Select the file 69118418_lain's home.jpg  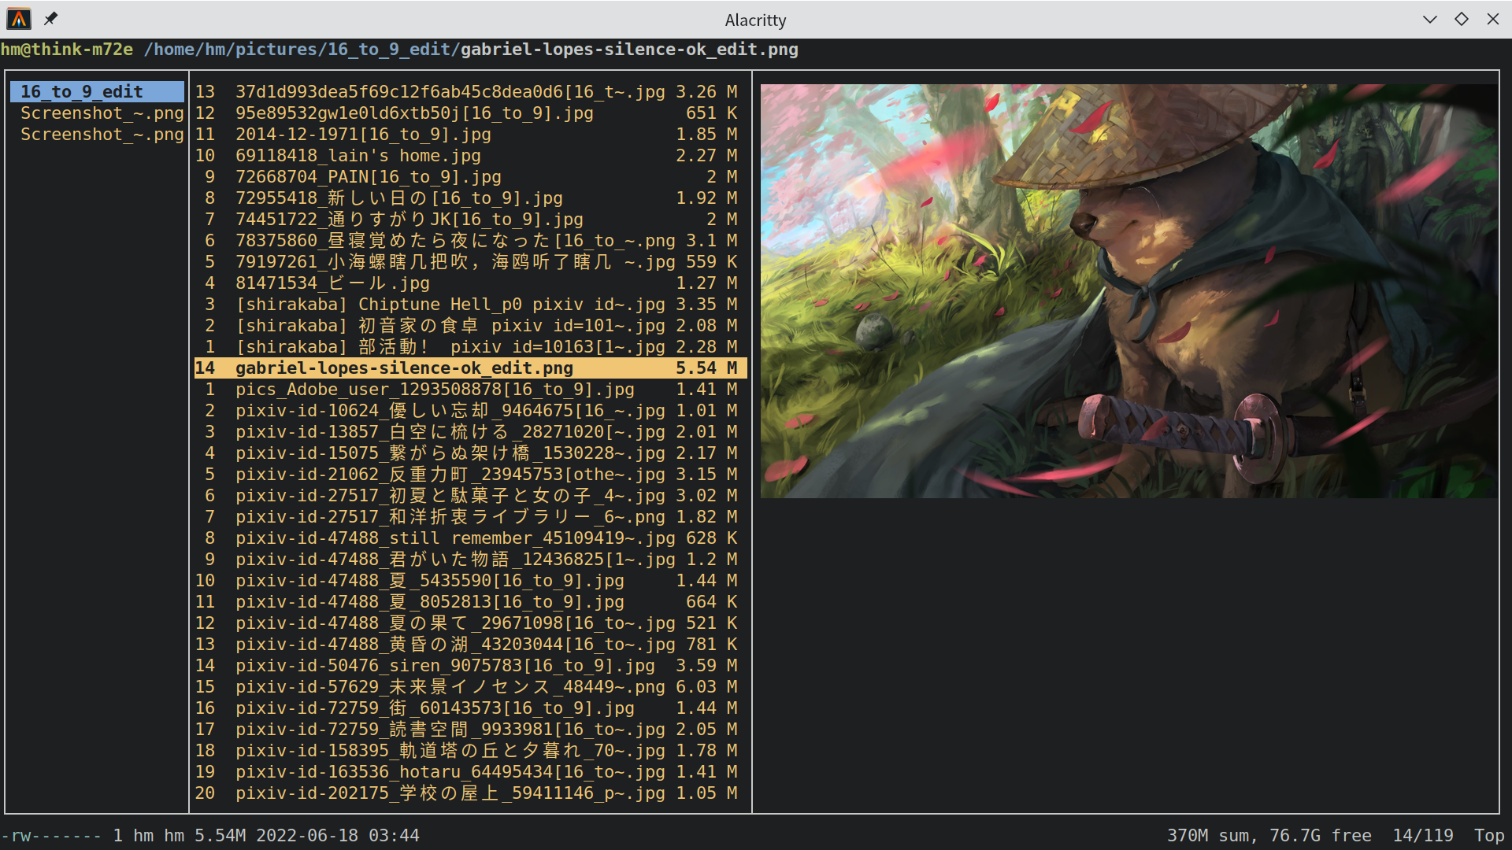[x=358, y=155]
